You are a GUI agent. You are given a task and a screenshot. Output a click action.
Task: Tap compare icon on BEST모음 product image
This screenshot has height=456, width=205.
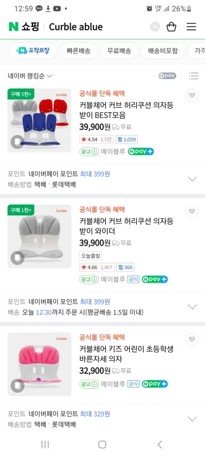tap(18, 142)
